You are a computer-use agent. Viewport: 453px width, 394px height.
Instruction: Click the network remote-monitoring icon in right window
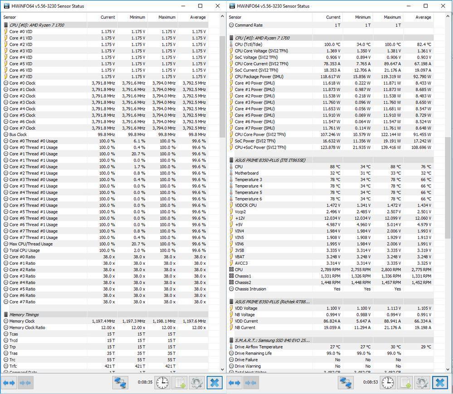tap(346, 383)
